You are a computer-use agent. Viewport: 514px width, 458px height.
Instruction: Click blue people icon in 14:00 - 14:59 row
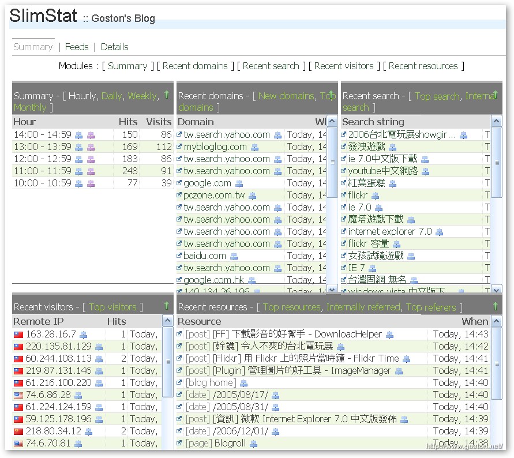coord(78,135)
